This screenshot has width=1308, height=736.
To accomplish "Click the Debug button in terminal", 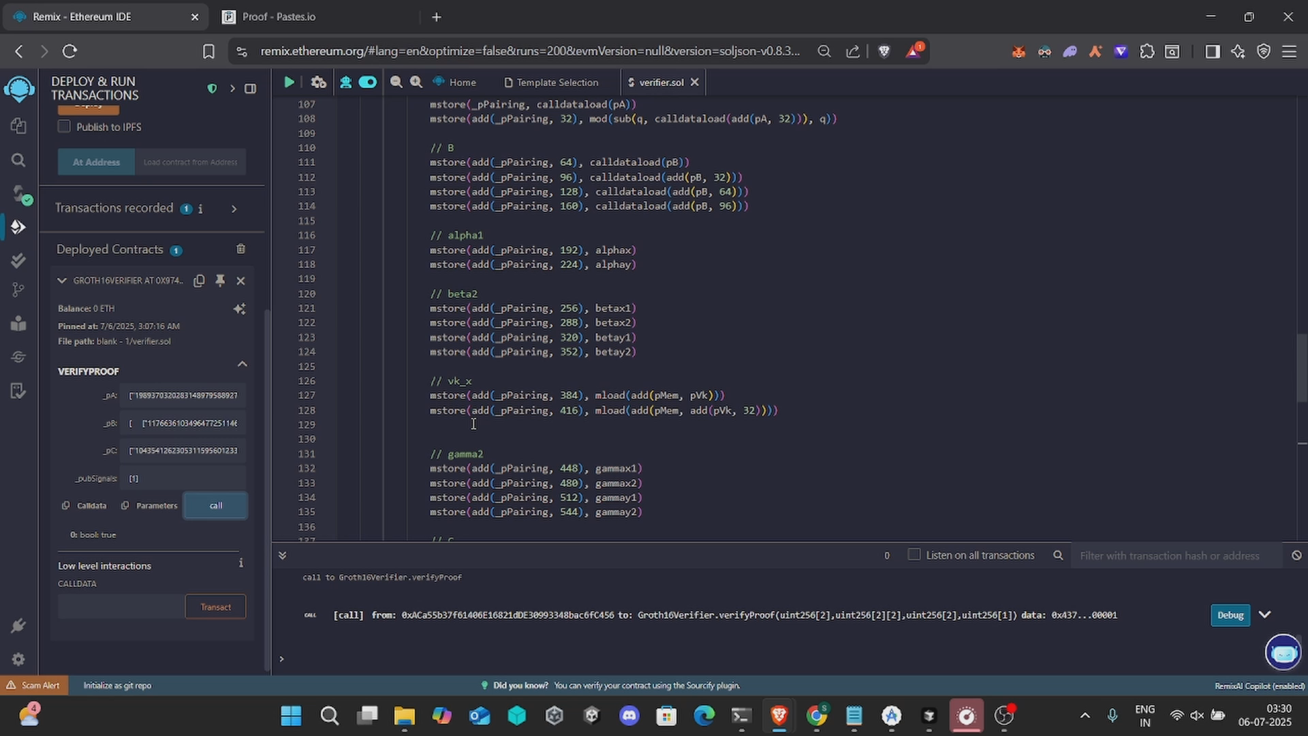I will (x=1230, y=615).
